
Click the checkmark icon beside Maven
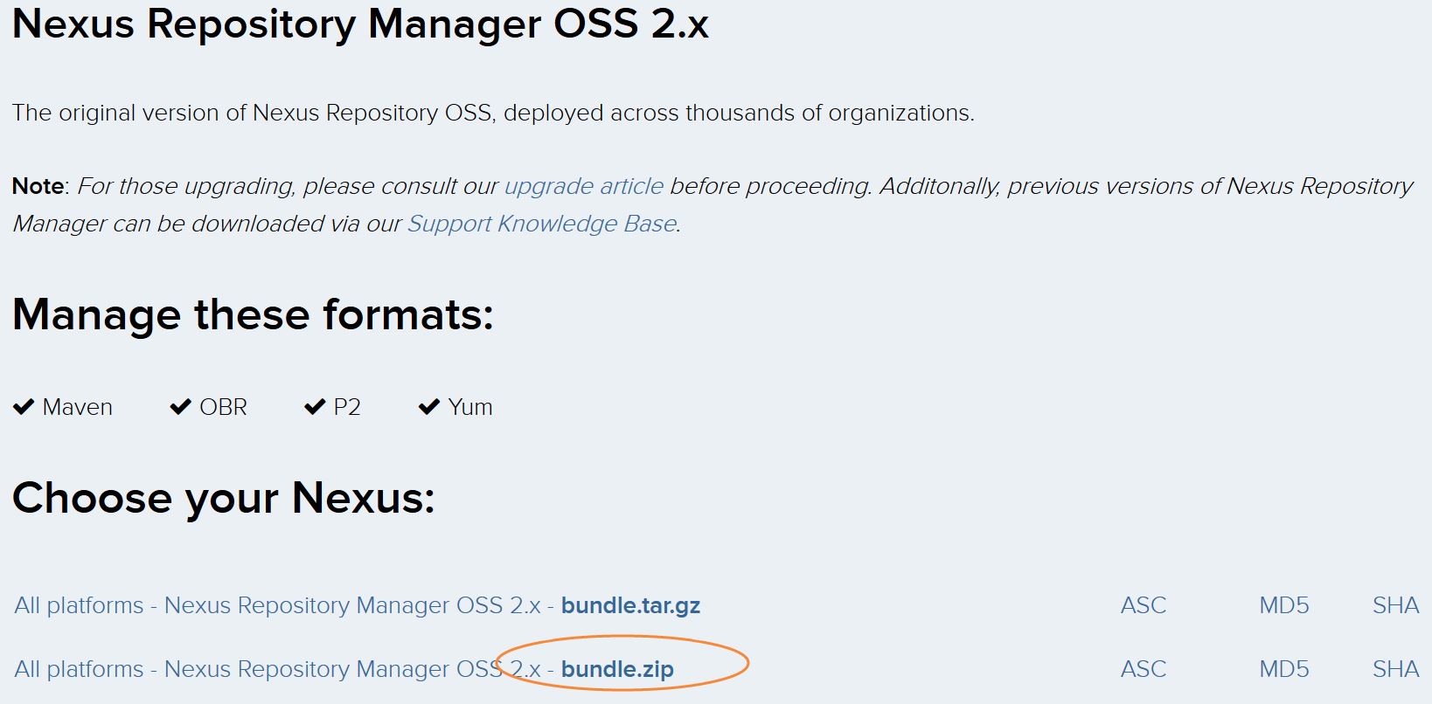[24, 407]
